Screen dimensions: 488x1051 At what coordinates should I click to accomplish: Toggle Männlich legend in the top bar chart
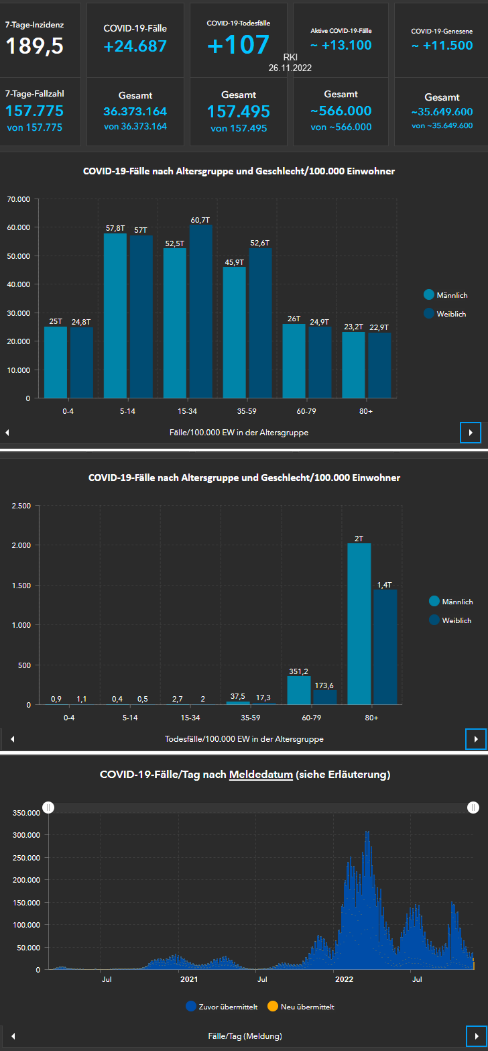click(445, 295)
